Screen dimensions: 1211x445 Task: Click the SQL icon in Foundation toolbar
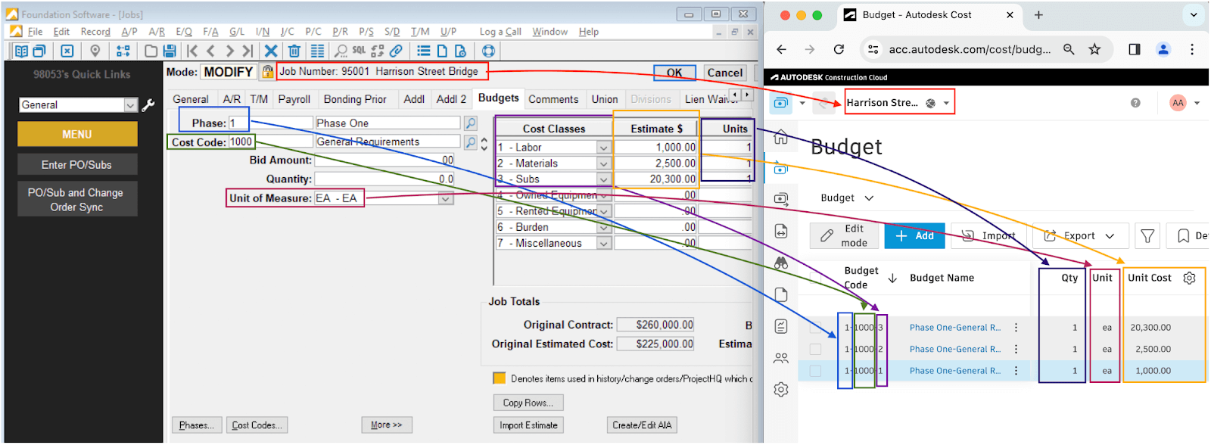pyautogui.click(x=359, y=51)
